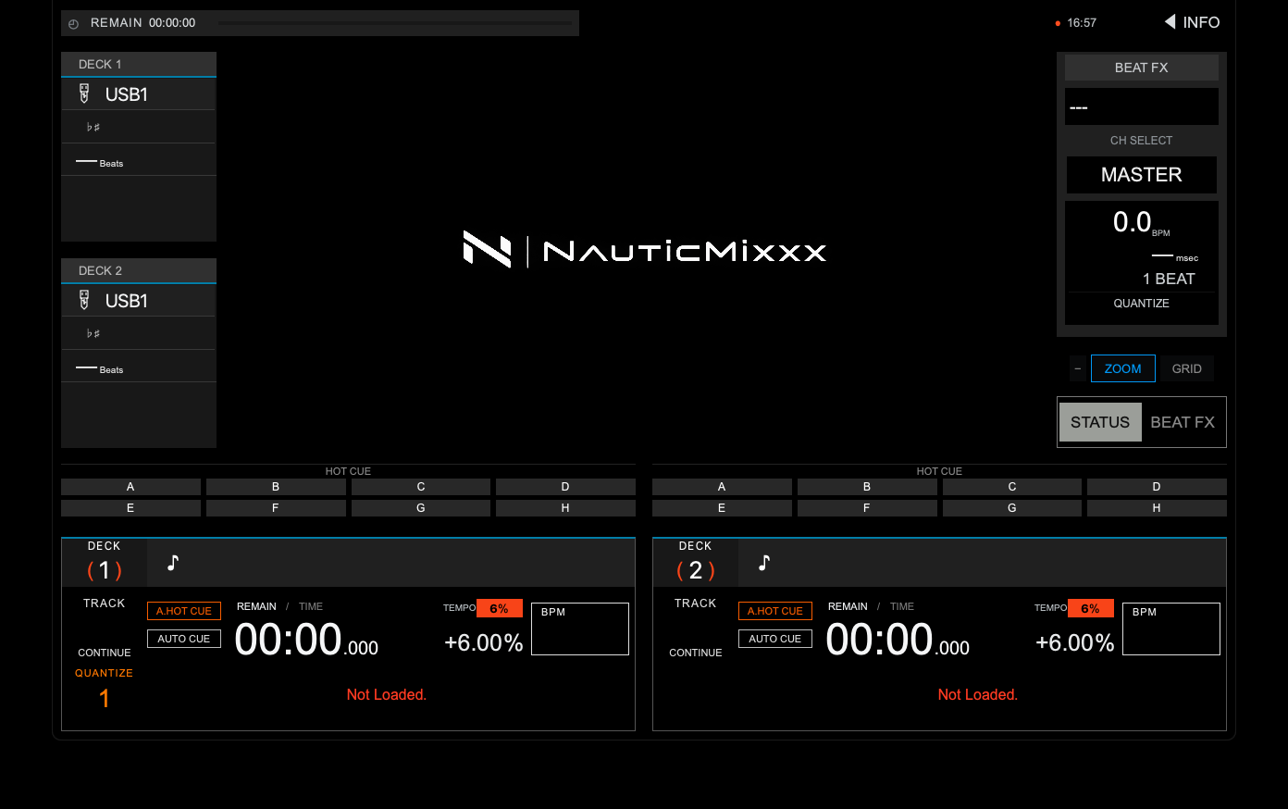Trigger hot cue H on Deck 1
The image size is (1288, 809).
pyautogui.click(x=565, y=508)
